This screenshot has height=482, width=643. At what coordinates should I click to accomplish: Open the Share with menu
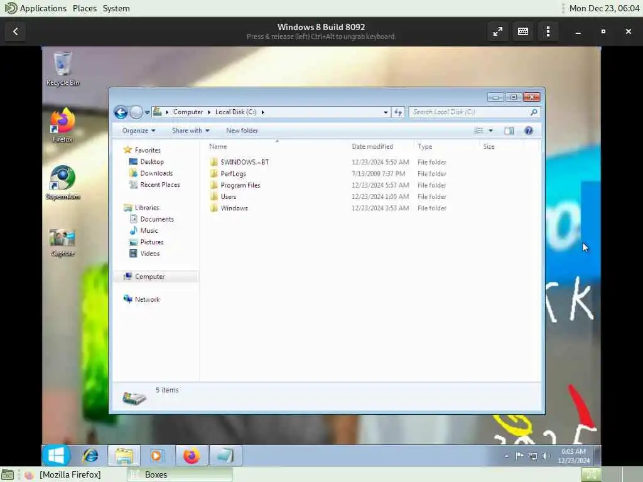(x=191, y=131)
